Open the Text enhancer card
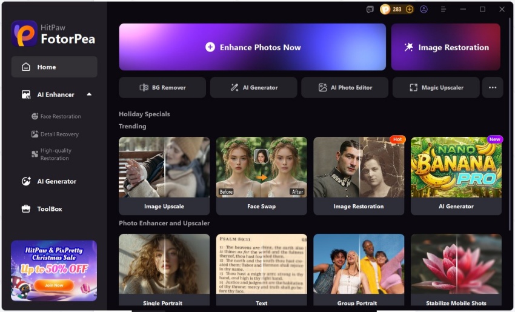This screenshot has height=312, width=515. click(x=262, y=270)
